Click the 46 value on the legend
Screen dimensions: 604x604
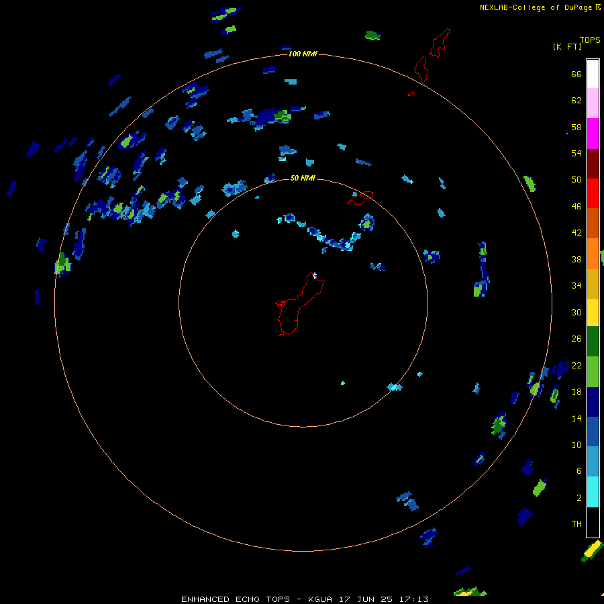point(576,207)
